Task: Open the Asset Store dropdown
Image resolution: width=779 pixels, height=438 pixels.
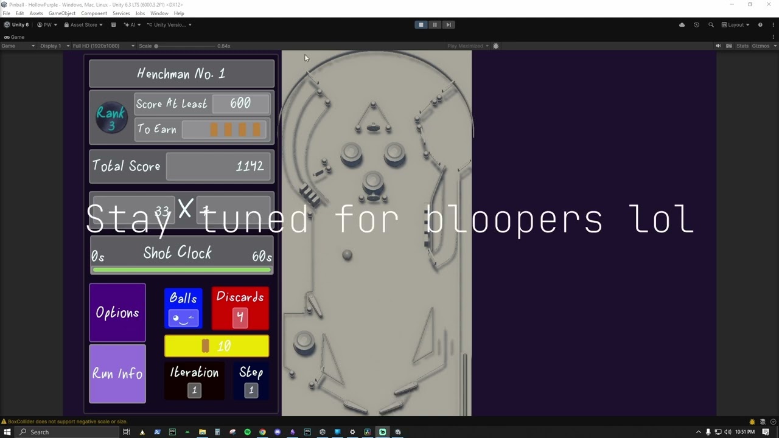Action: pyautogui.click(x=83, y=25)
